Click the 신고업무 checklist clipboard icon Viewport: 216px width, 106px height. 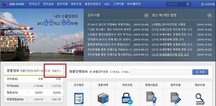coord(79,99)
